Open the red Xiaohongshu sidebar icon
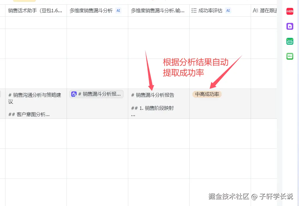This screenshot has width=299, height=206. click(x=290, y=11)
